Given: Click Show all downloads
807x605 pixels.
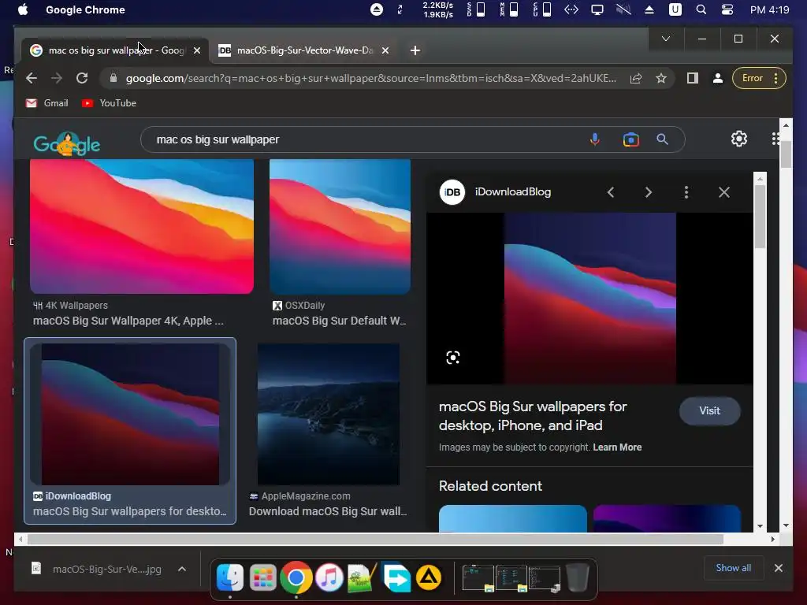Looking at the screenshot, I should pyautogui.click(x=733, y=568).
